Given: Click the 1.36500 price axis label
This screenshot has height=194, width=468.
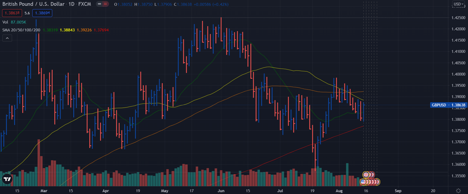Looking at the screenshot, I should (x=458, y=153).
